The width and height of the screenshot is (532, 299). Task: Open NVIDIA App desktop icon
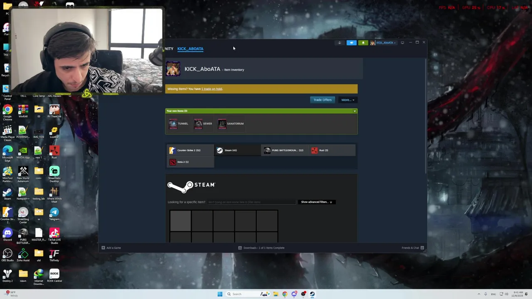(x=23, y=152)
